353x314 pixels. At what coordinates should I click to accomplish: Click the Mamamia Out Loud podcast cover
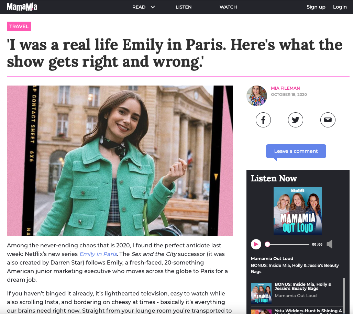point(298,211)
